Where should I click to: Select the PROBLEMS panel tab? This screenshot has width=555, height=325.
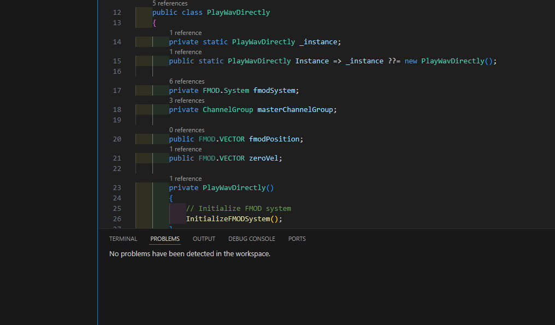pos(165,239)
